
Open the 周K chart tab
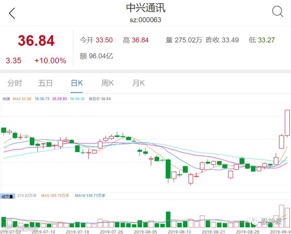tap(108, 83)
